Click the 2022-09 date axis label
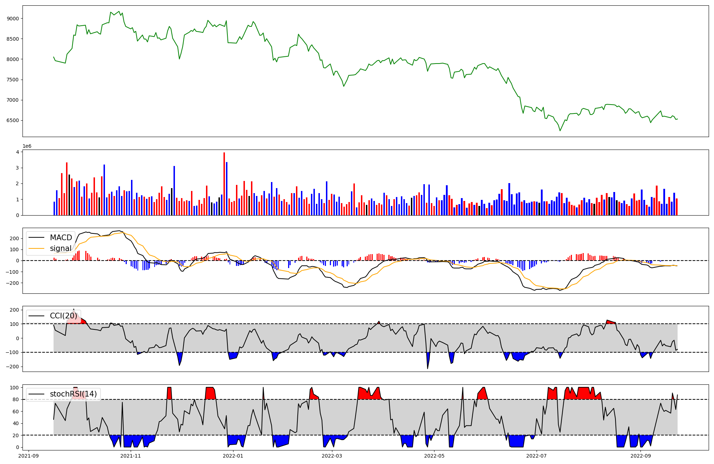This screenshot has height=464, width=714. (641, 455)
